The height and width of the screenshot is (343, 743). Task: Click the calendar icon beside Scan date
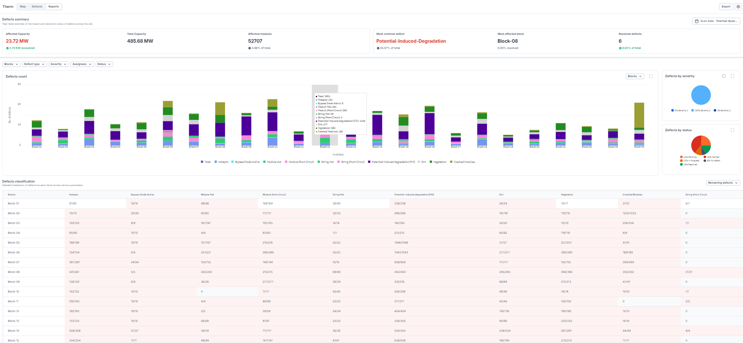point(697,21)
